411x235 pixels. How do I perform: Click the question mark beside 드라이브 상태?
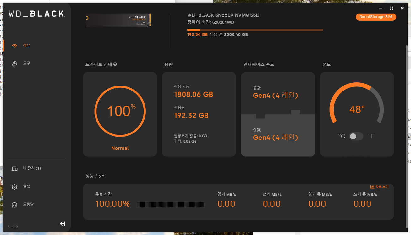[115, 64]
